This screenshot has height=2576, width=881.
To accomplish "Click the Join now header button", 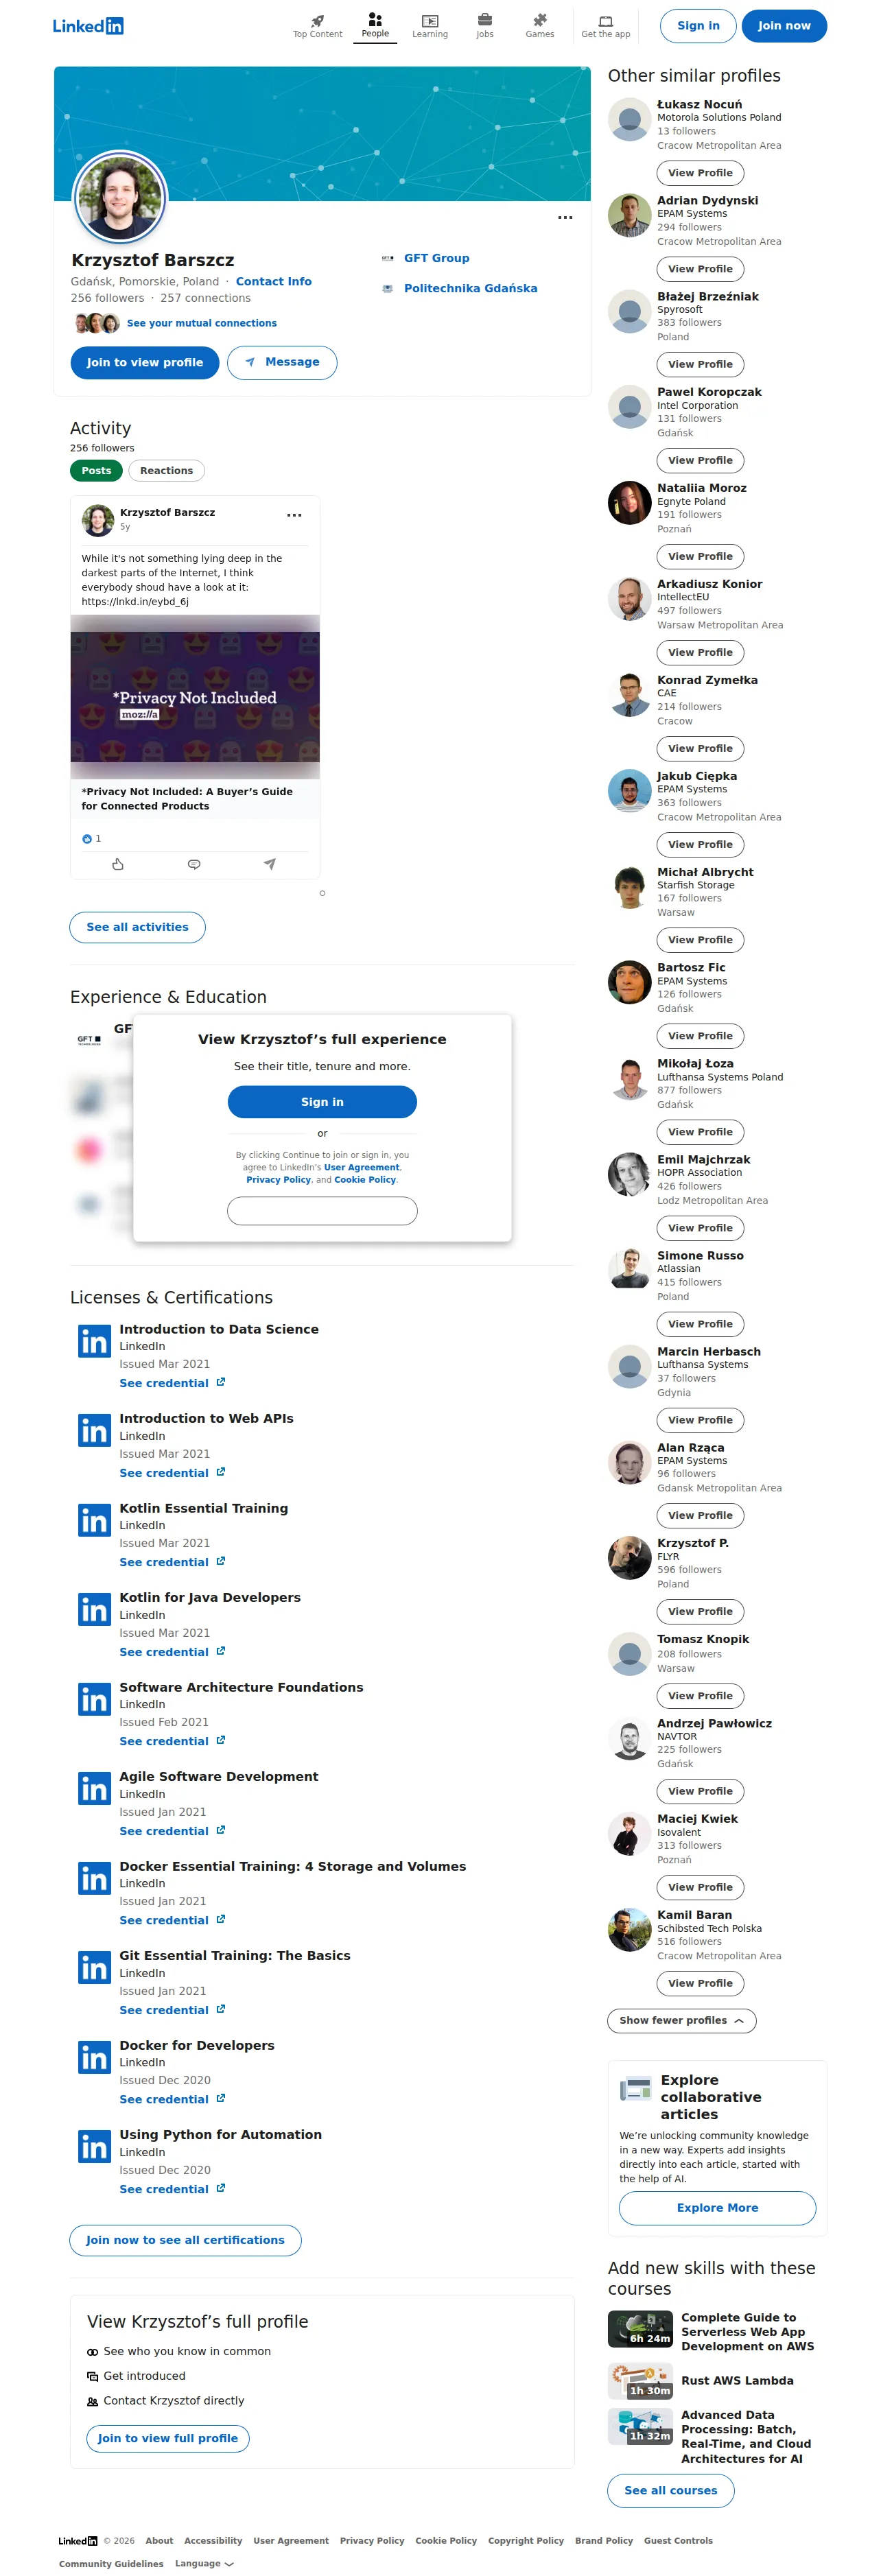I will pos(784,26).
